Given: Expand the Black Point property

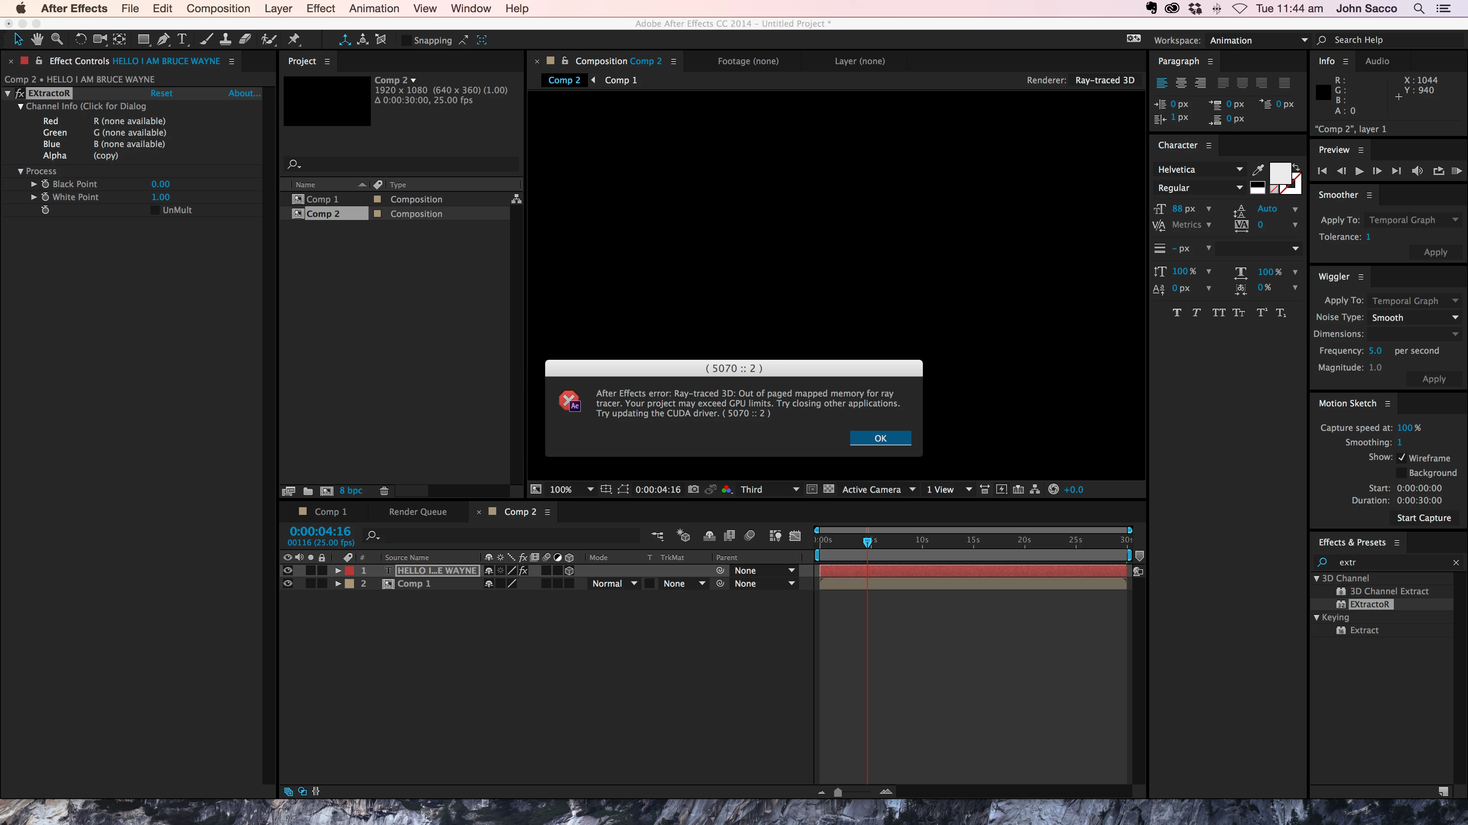Looking at the screenshot, I should click(34, 184).
